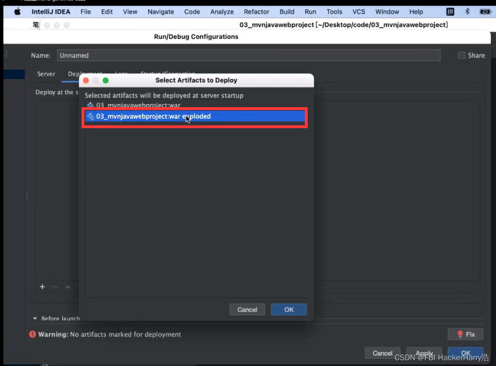Open the Window menu
The height and width of the screenshot is (366, 496).
click(x=387, y=12)
